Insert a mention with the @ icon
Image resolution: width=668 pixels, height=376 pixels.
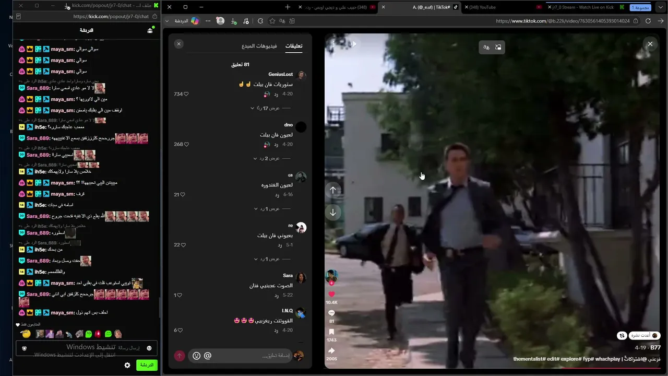(x=208, y=356)
